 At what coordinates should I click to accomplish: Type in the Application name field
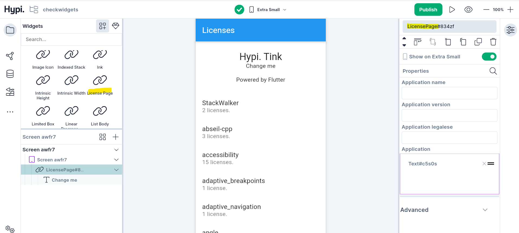pyautogui.click(x=449, y=93)
